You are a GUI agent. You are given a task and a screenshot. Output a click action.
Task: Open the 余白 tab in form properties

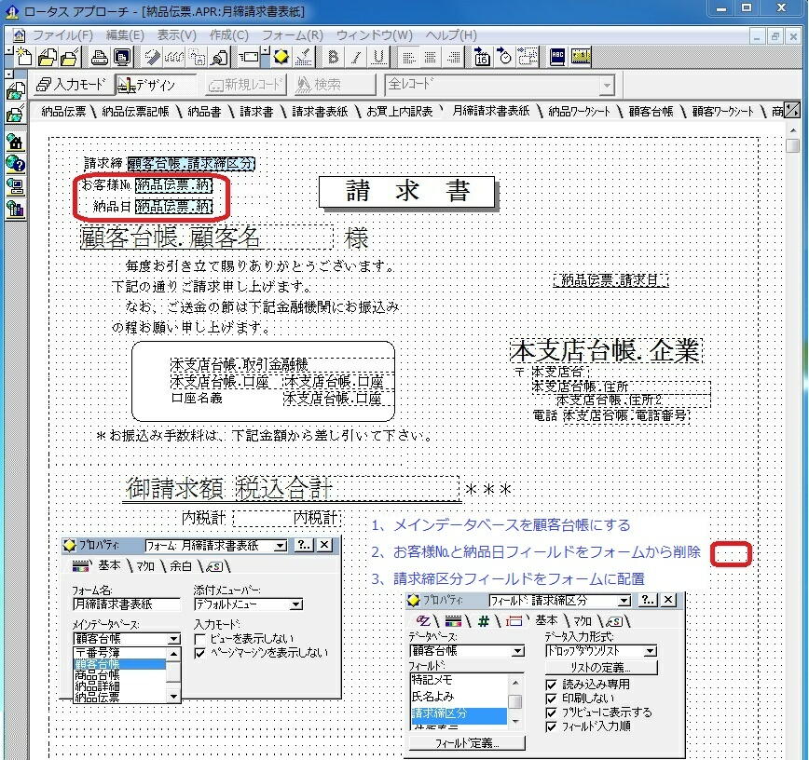(x=181, y=565)
